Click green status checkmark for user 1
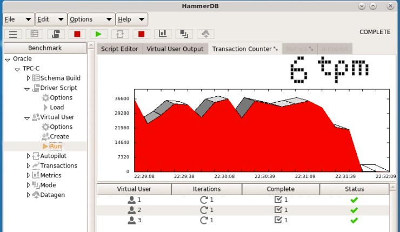This screenshot has width=400, height=232. pos(354,200)
